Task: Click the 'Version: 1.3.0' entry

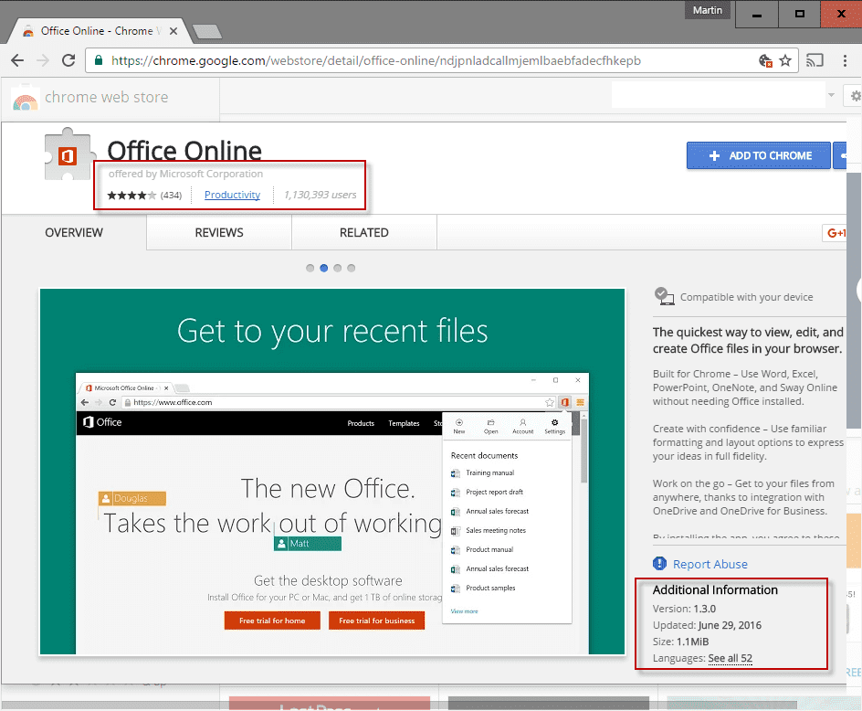Action: pyautogui.click(x=684, y=609)
